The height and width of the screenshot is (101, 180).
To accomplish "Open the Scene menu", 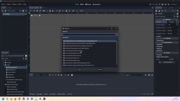I will point(3,4).
